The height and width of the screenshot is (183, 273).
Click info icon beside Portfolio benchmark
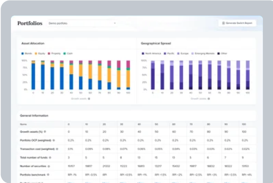coord(48,175)
